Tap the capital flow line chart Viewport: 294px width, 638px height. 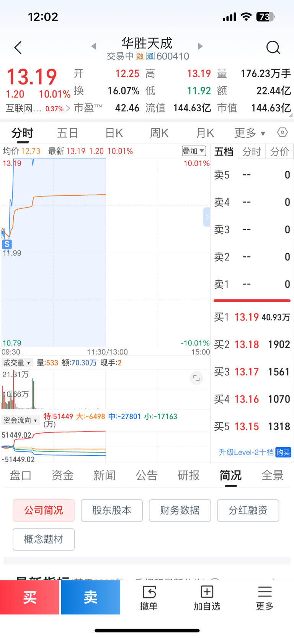pyautogui.click(x=106, y=447)
